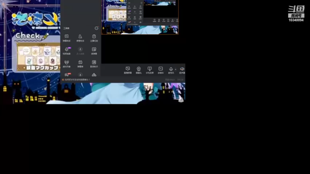This screenshot has width=310, height=174.
Task: Click the bitrate status readout beside FPS
Action: pyautogui.click(x=170, y=80)
